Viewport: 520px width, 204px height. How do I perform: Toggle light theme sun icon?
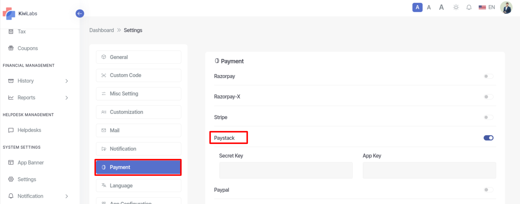pyautogui.click(x=456, y=7)
